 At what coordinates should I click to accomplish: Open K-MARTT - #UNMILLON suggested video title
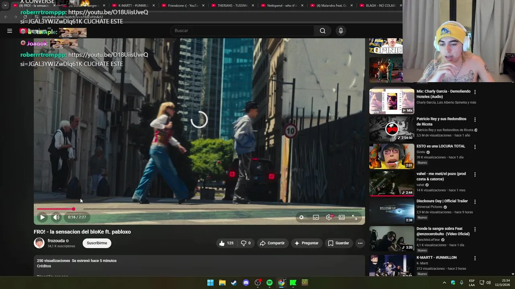point(437,258)
